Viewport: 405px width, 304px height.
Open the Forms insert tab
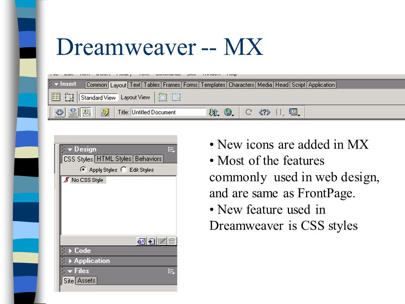(190, 85)
